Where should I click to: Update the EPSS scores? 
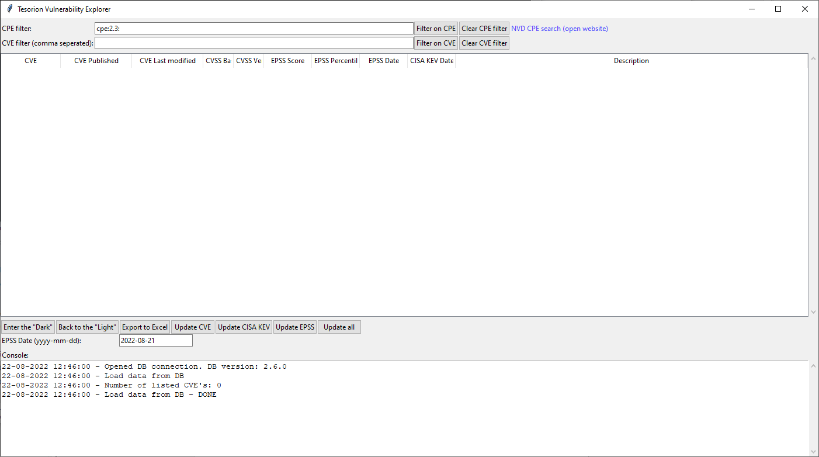tap(295, 327)
